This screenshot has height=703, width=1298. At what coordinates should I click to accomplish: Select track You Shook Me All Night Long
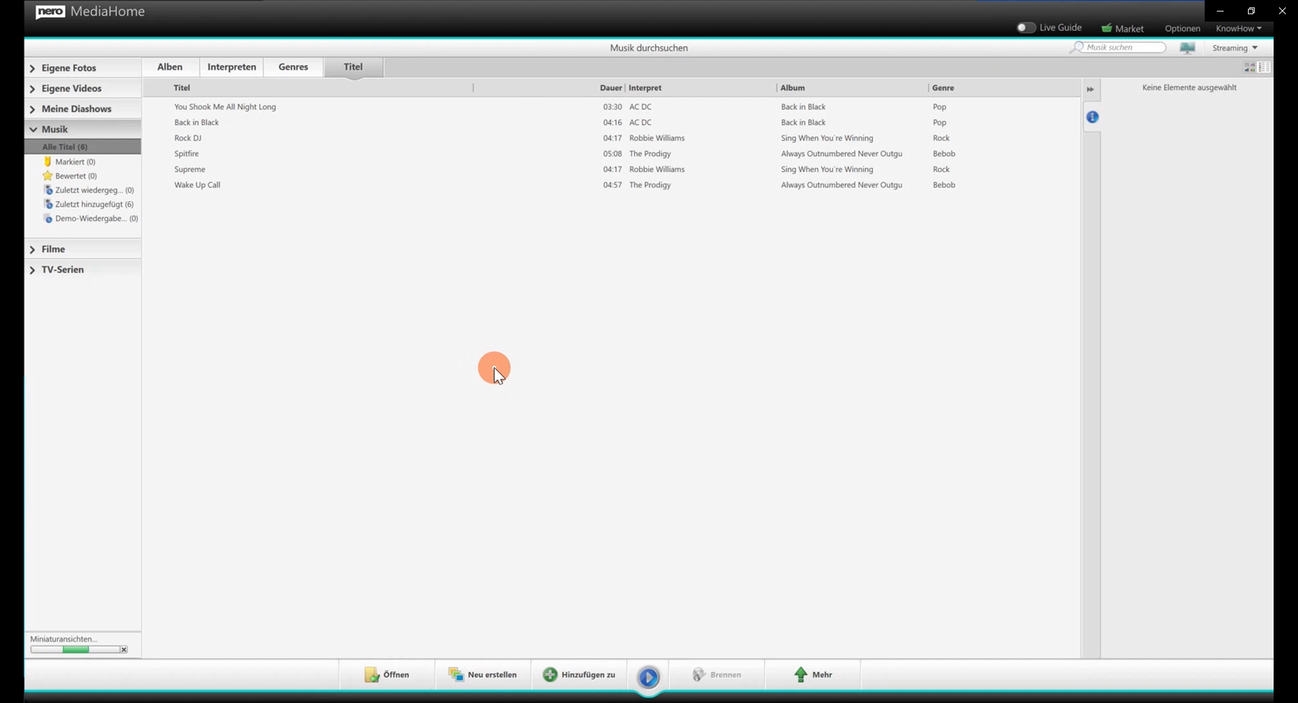click(x=225, y=107)
